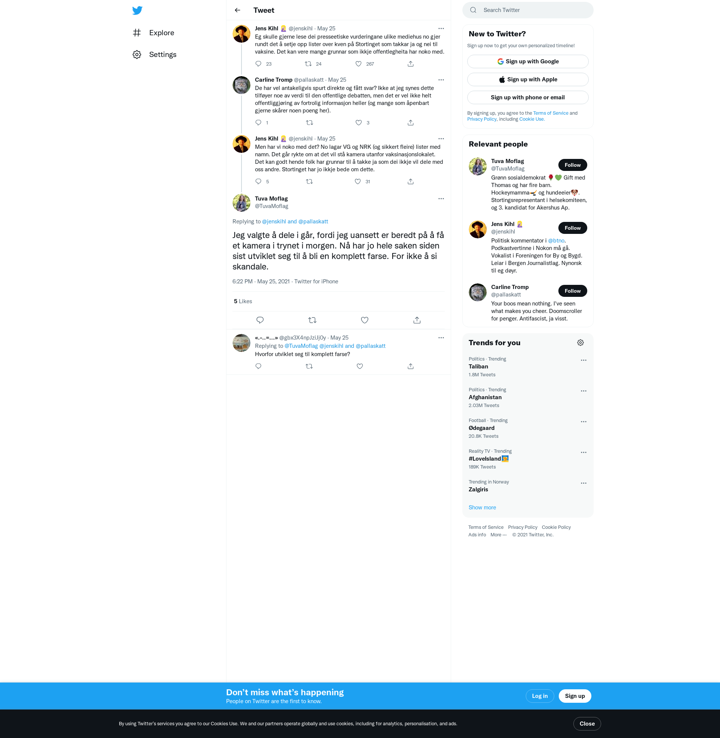This screenshot has height=738, width=720.
Task: Follow Tuva Moflag
Action: (573, 165)
